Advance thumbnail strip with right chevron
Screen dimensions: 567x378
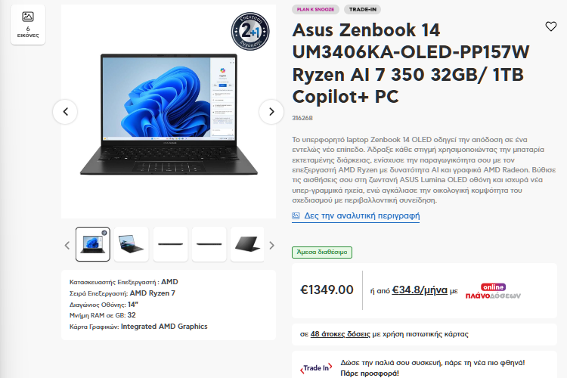coord(272,245)
